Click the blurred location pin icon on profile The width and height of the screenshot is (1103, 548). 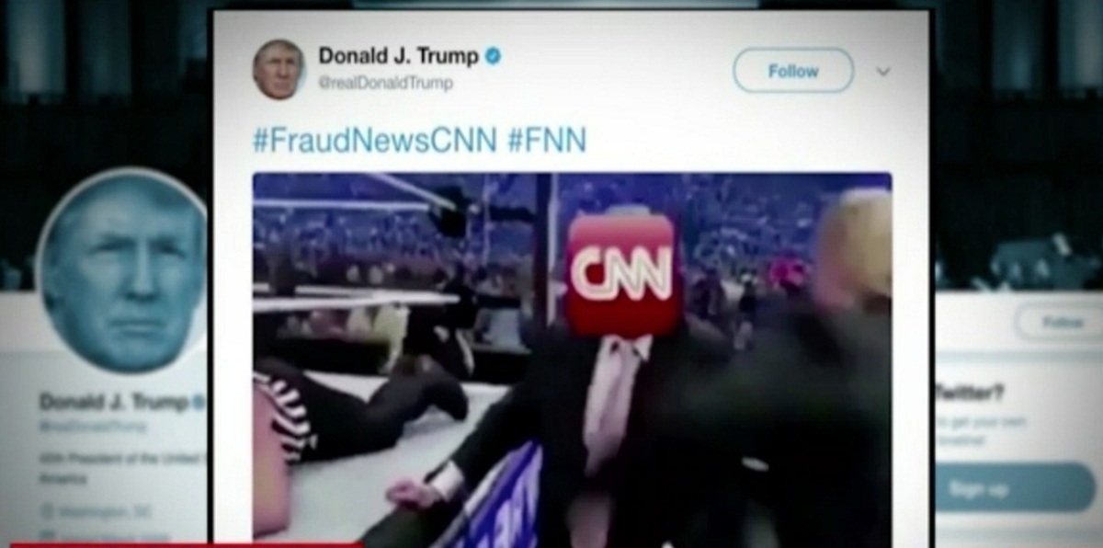click(x=44, y=511)
